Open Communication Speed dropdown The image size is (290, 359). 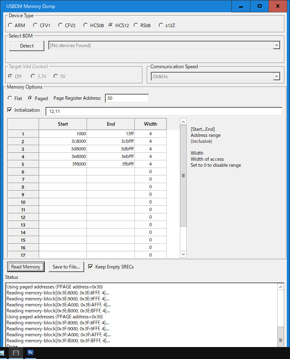tap(276, 77)
